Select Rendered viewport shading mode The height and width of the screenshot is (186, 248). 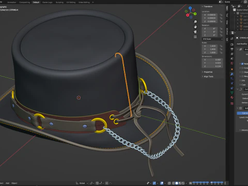[183, 183]
